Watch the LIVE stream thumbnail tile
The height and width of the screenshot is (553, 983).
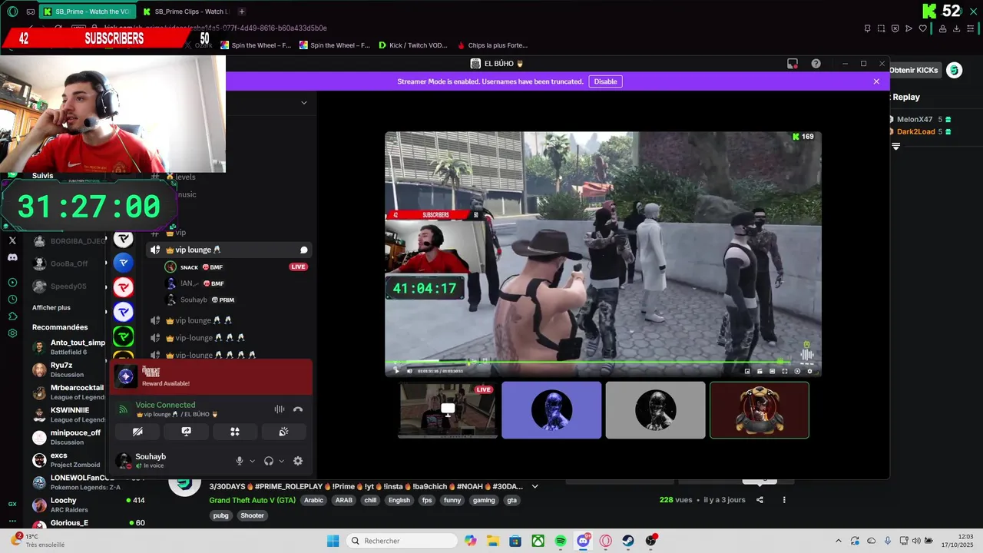click(448, 410)
